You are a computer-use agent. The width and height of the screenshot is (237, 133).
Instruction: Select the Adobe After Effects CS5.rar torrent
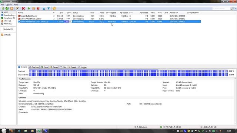[109, 19]
